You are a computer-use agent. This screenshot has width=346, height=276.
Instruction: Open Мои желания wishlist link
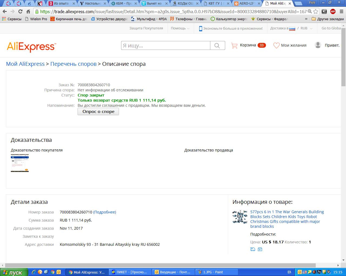pos(294,45)
